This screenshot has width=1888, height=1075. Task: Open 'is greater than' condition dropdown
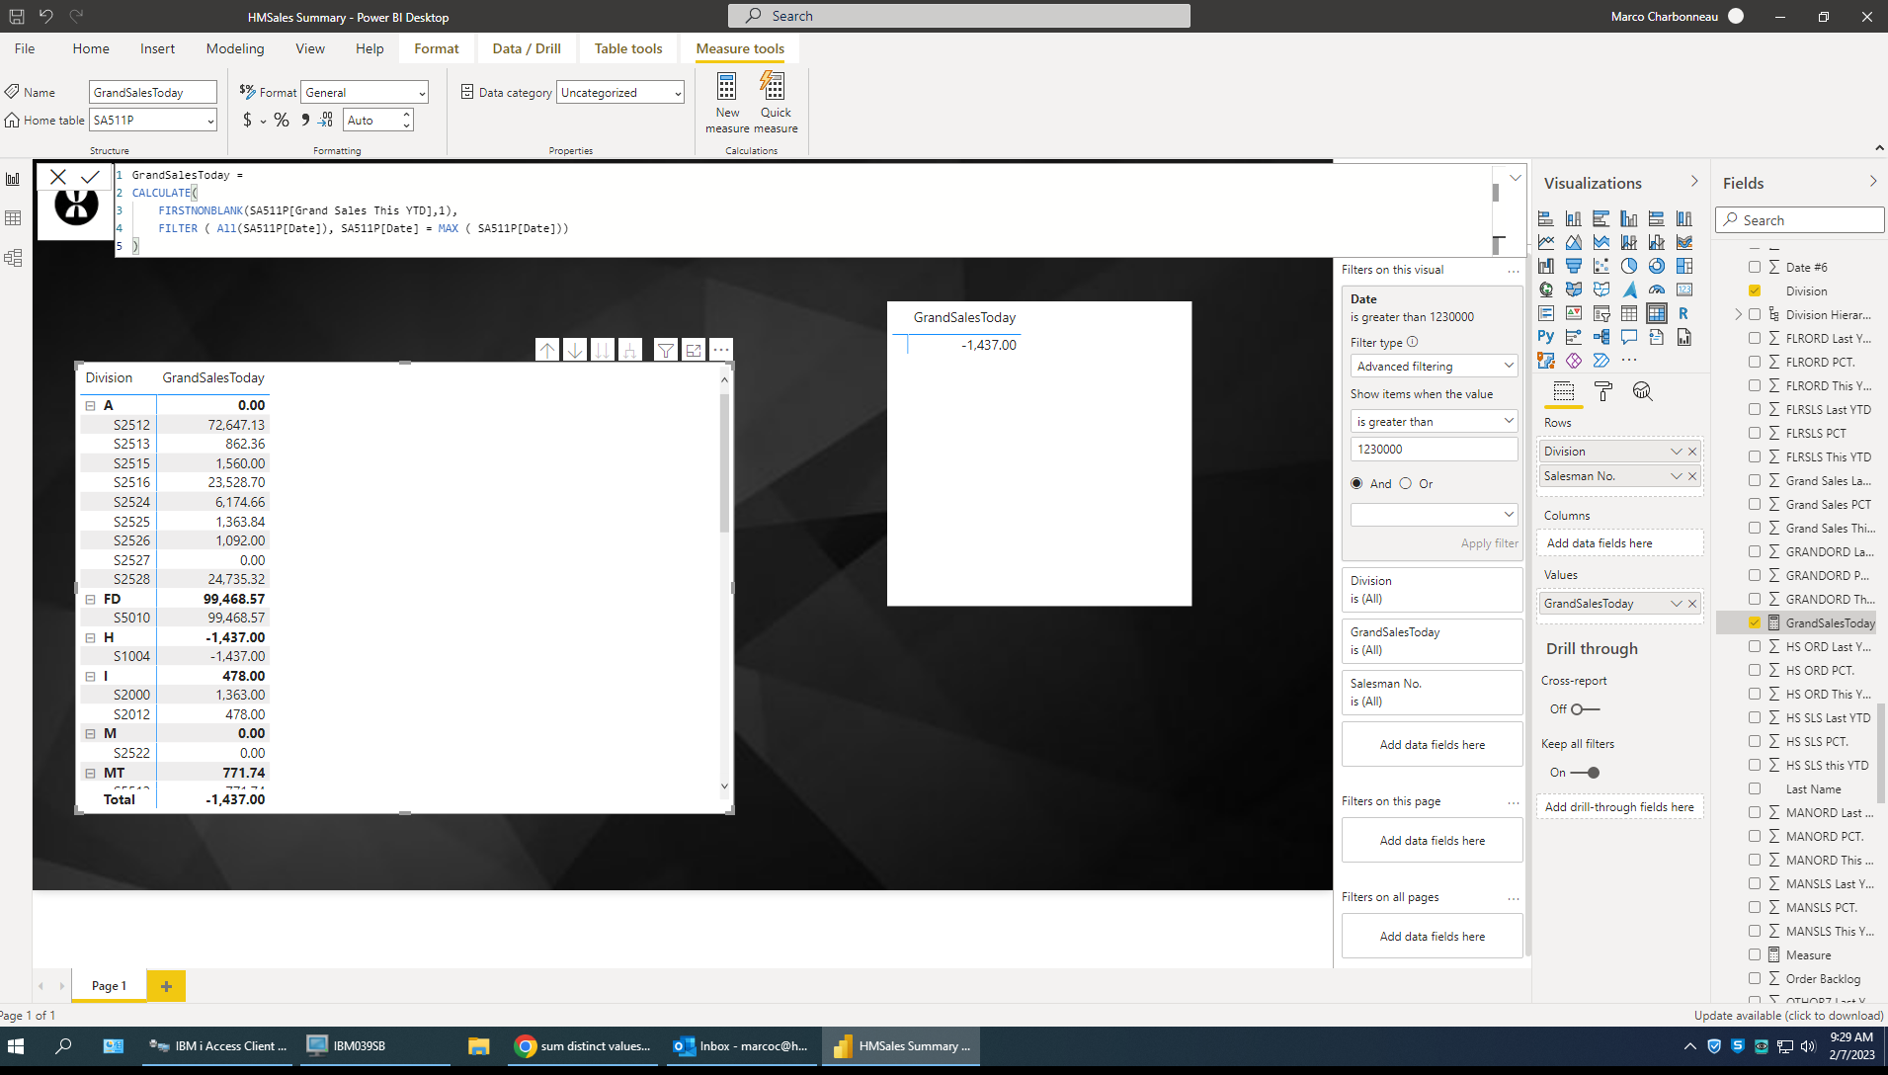1434,421
